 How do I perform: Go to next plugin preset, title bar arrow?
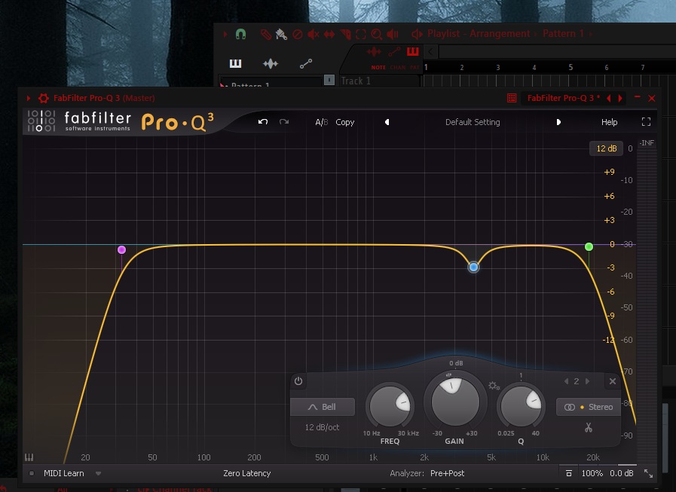point(620,98)
